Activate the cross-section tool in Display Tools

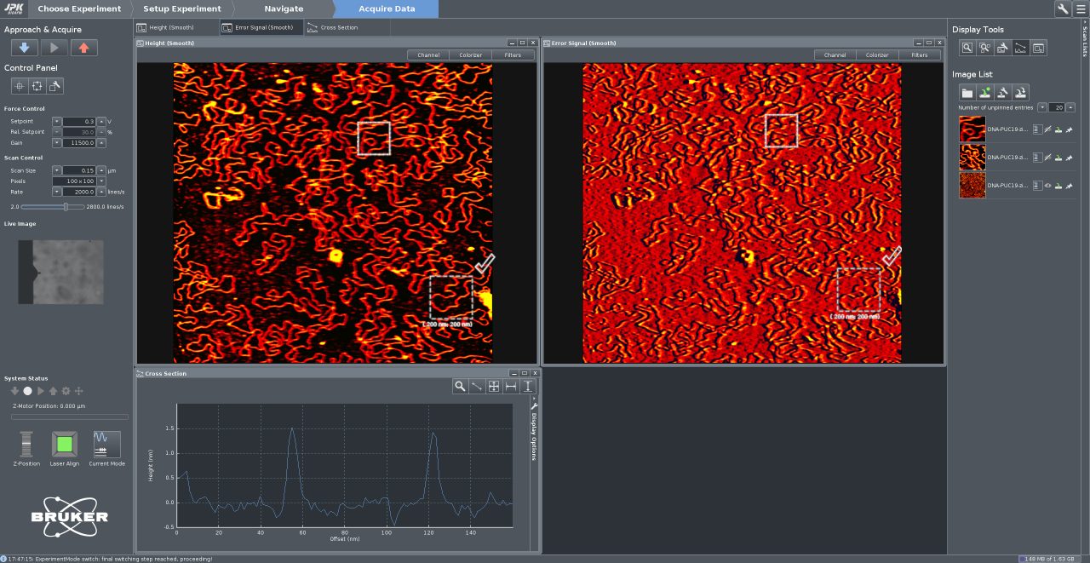1021,48
